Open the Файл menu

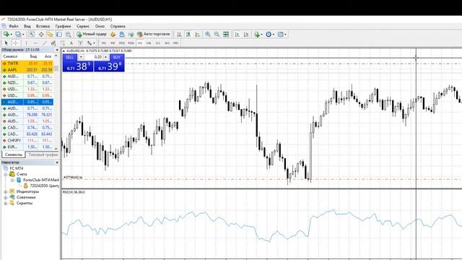click(14, 26)
